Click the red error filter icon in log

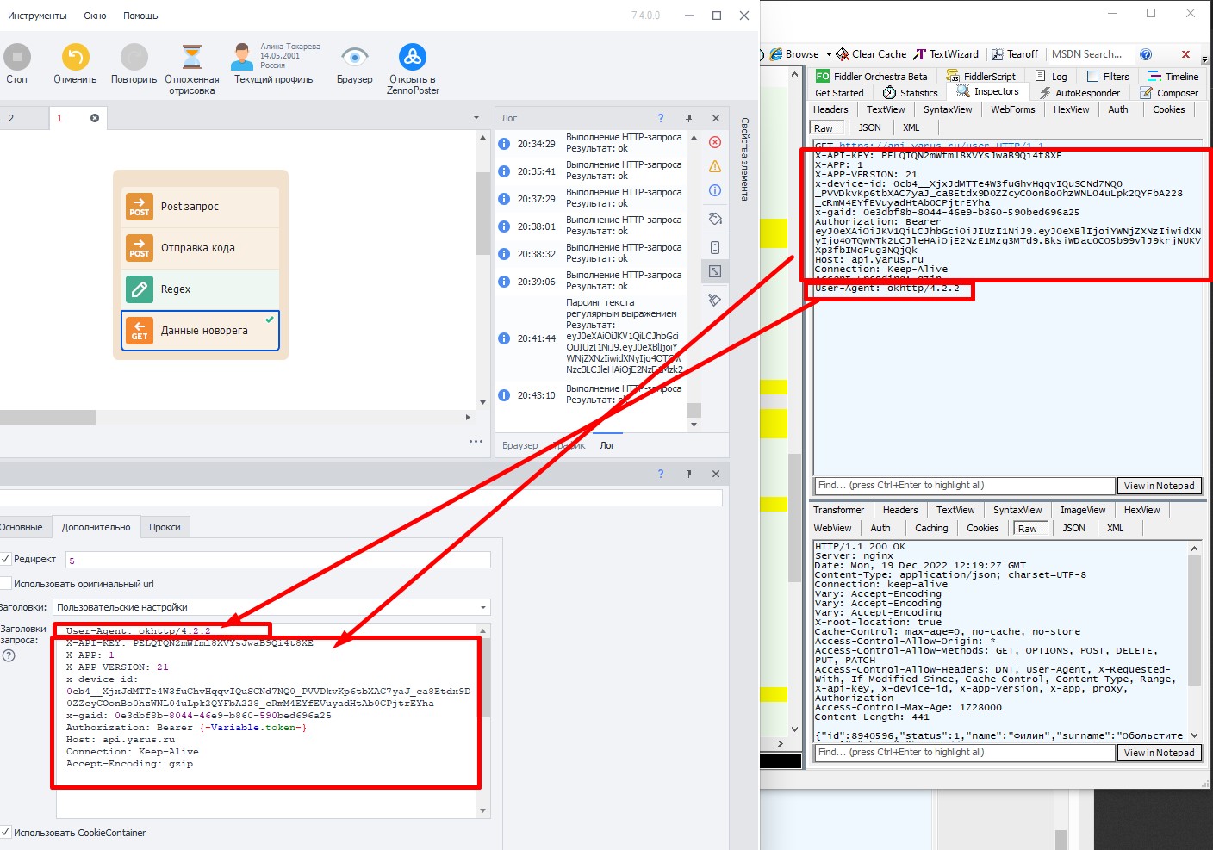pyautogui.click(x=715, y=142)
